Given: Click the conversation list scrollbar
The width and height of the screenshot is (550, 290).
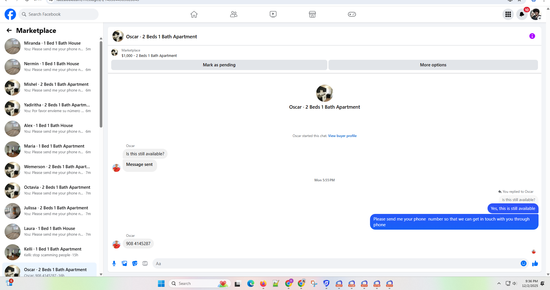Looking at the screenshot, I should point(101,84).
